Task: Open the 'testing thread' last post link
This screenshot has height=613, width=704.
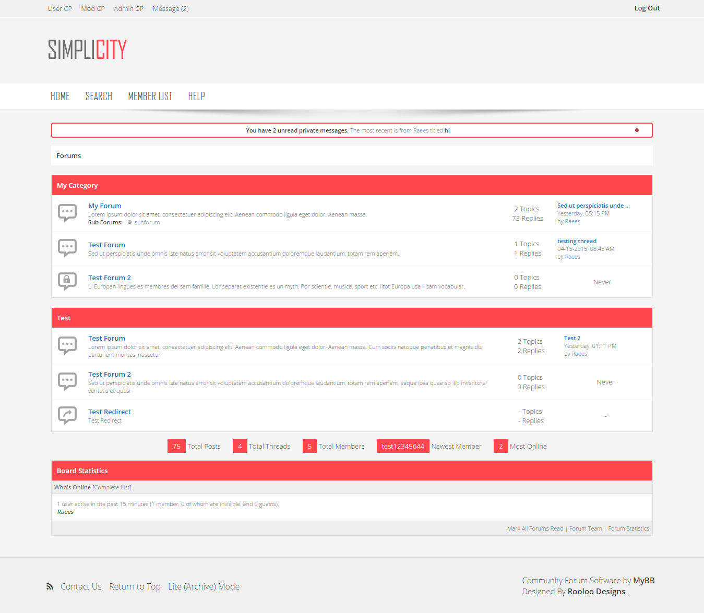Action: point(577,241)
